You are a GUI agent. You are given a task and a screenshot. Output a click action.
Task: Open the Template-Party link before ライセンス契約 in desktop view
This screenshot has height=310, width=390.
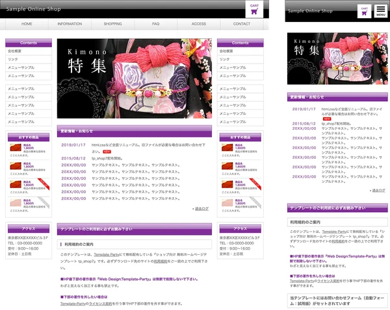click(73, 304)
